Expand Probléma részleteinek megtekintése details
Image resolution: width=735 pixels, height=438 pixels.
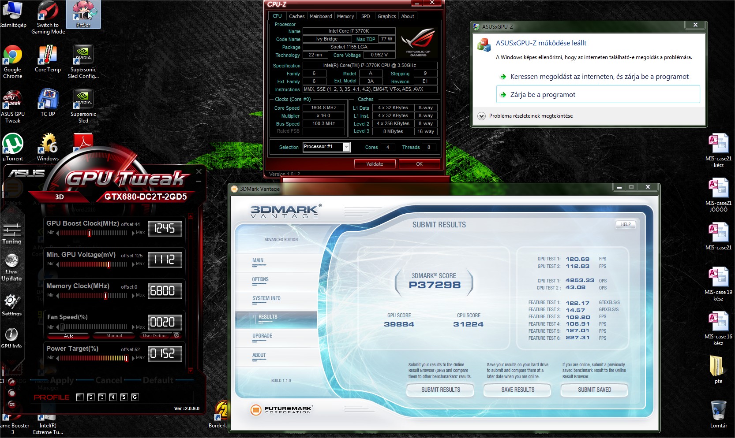[x=482, y=116]
